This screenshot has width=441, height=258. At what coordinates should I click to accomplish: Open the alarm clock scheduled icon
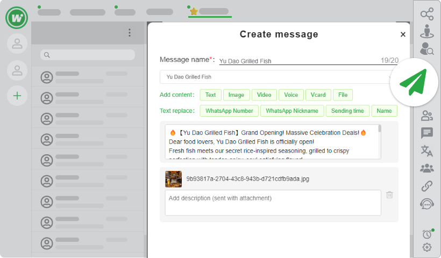point(427,234)
